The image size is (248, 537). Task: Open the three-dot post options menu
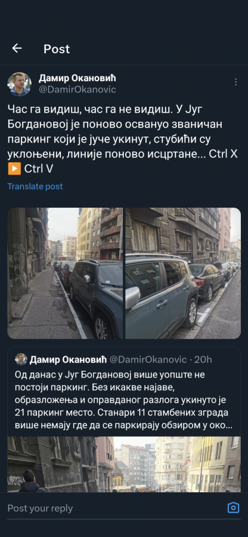(x=235, y=82)
